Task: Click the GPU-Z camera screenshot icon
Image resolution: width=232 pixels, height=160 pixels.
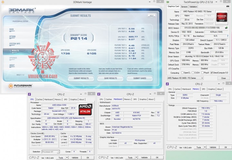Action: tap(228, 6)
